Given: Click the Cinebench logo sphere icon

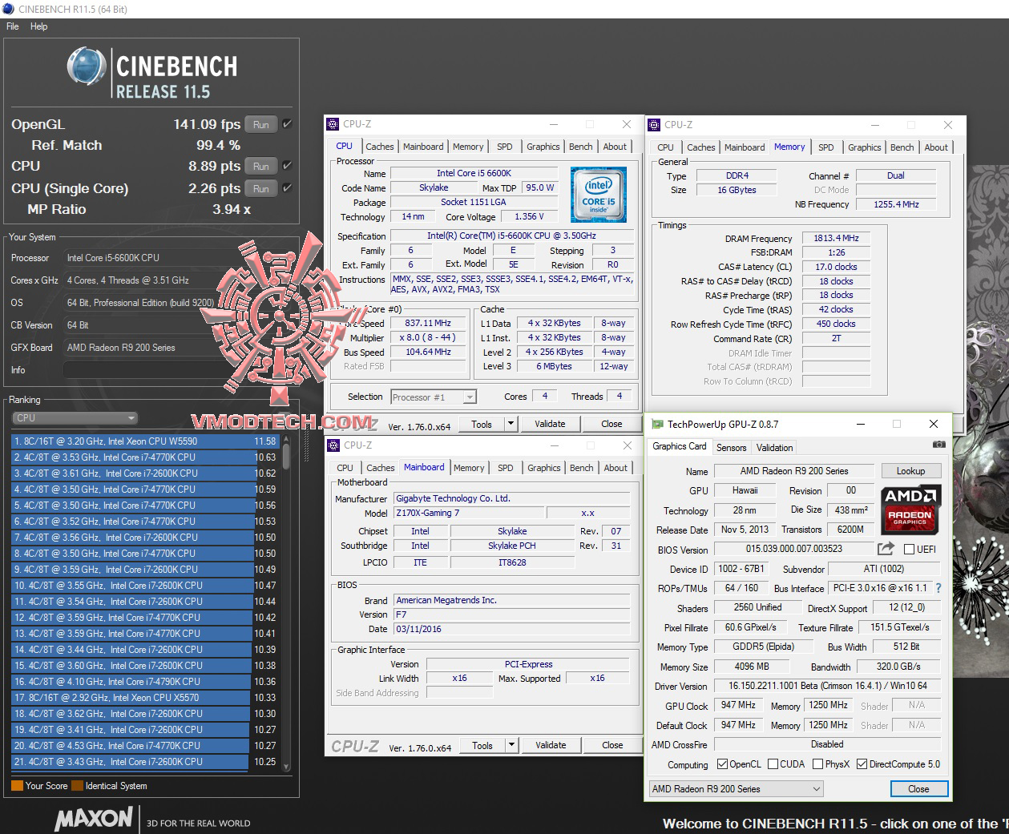Looking at the screenshot, I should coord(86,66).
